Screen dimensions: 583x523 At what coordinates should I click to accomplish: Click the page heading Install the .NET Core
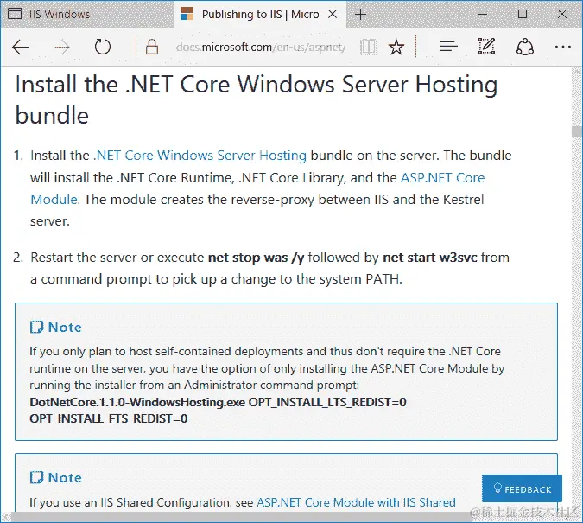point(257,99)
